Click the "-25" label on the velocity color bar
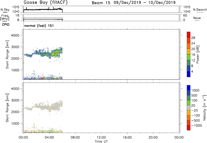This screenshot has width=207, height=143. [195, 110]
